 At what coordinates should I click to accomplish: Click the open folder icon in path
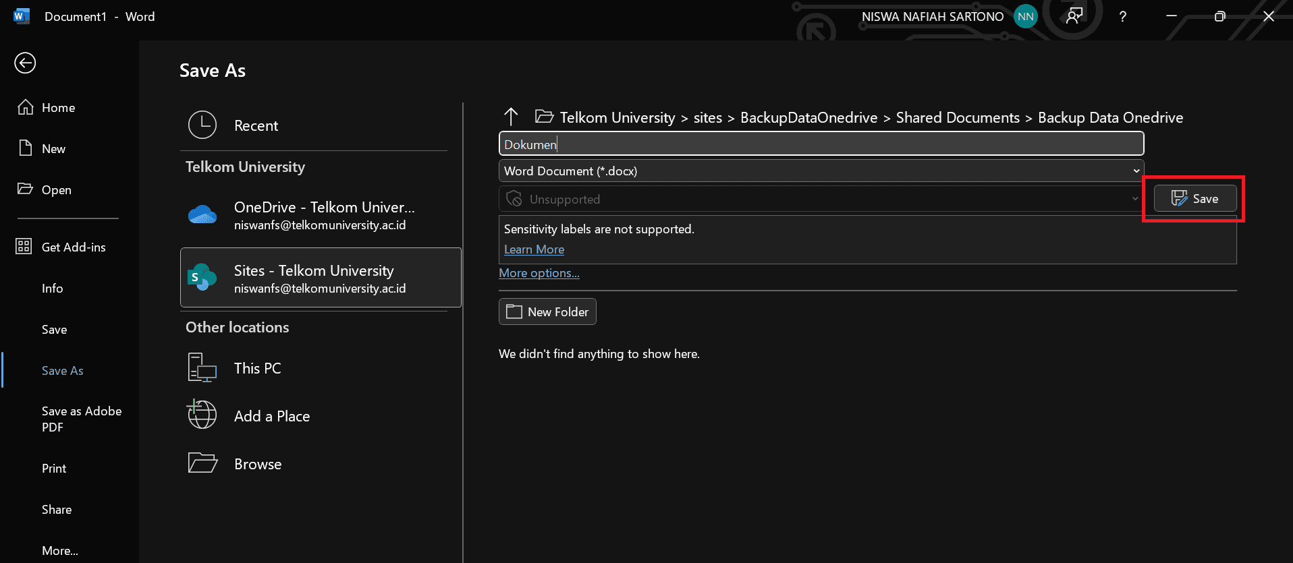(545, 117)
